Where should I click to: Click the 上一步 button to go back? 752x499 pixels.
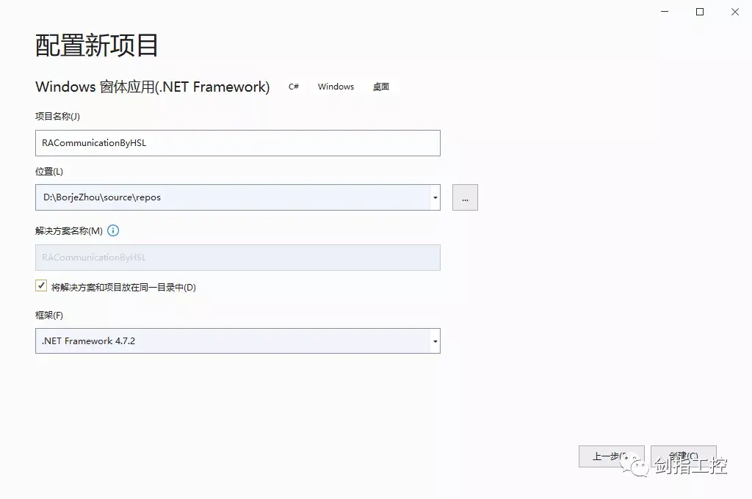pos(611,455)
